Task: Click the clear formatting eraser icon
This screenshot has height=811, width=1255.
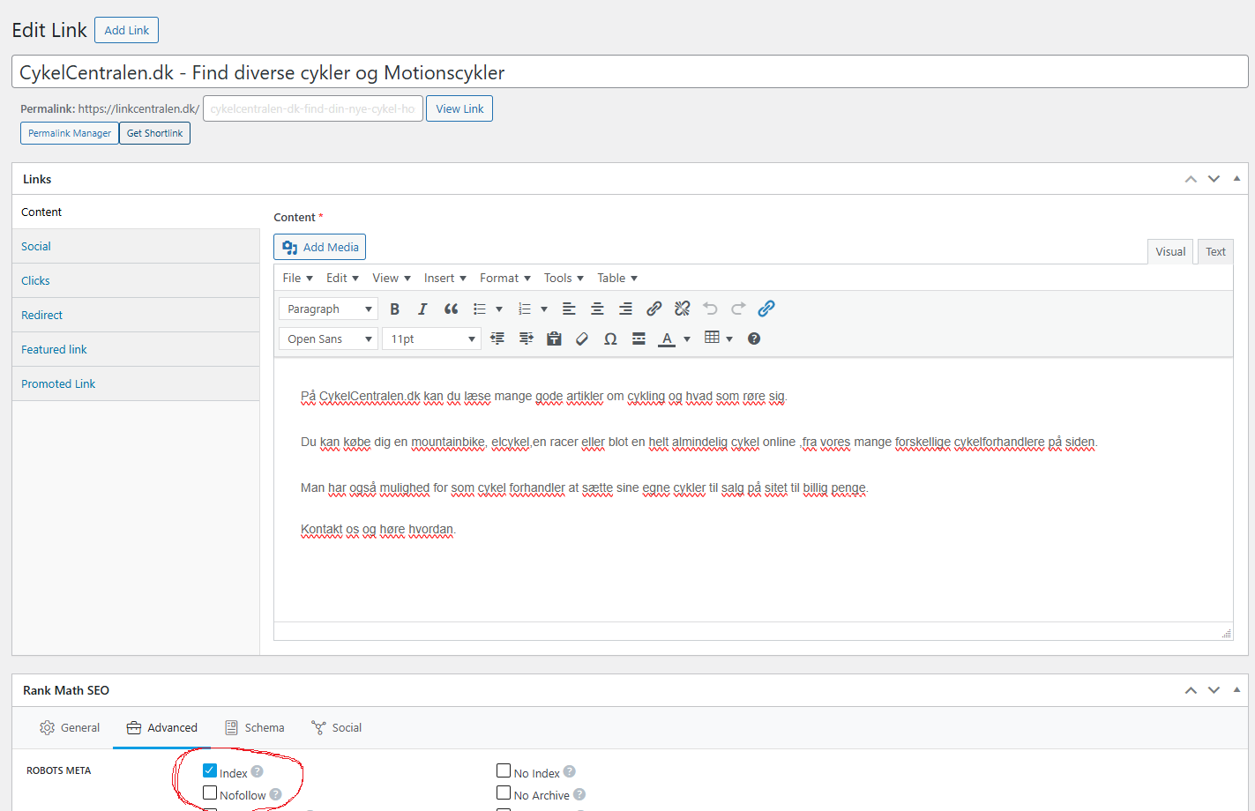Action: [x=582, y=339]
